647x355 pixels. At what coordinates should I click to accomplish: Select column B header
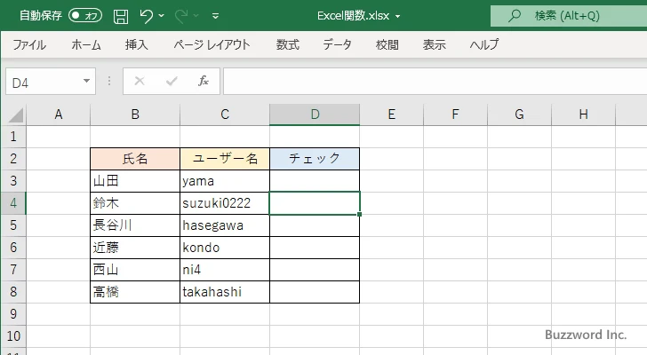[x=135, y=114]
